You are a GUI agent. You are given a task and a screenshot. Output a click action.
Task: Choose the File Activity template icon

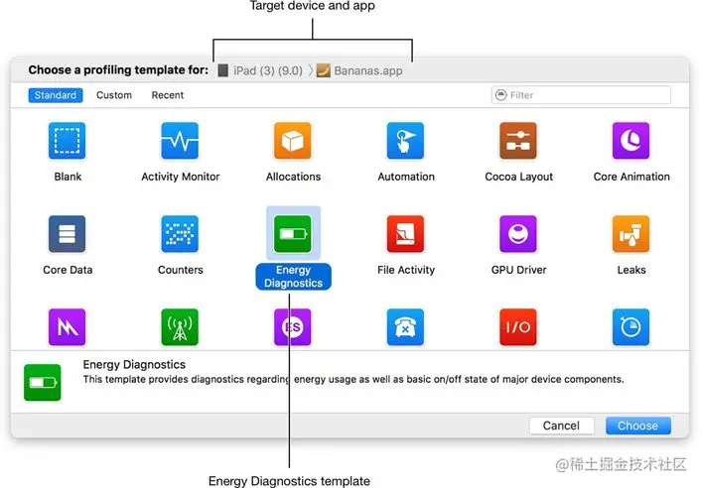point(406,234)
